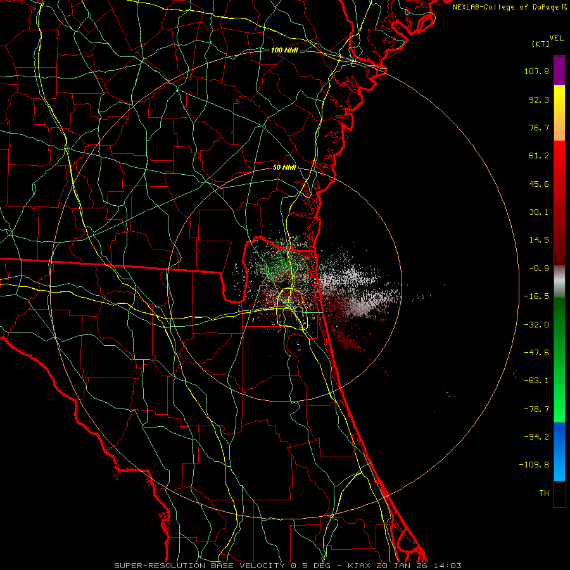Viewport: 570px width, 570px height.
Task: Select the green segment of the color bar
Action: tap(559, 360)
